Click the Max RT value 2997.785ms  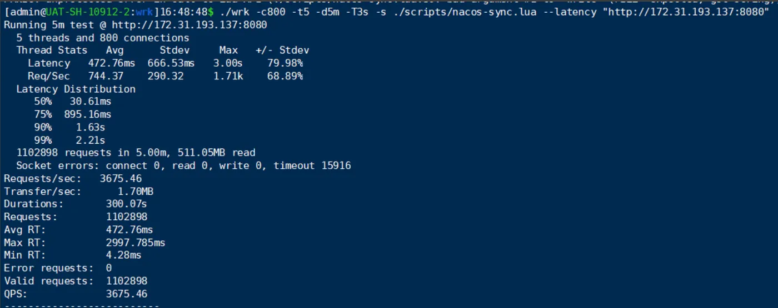pyautogui.click(x=136, y=243)
